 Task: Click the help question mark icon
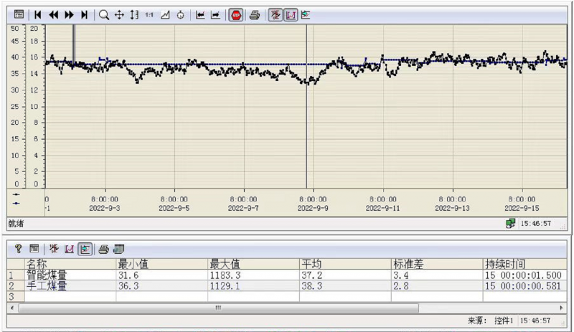click(x=19, y=249)
